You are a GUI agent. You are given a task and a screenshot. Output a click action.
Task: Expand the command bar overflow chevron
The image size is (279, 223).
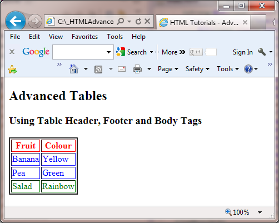point(270,65)
